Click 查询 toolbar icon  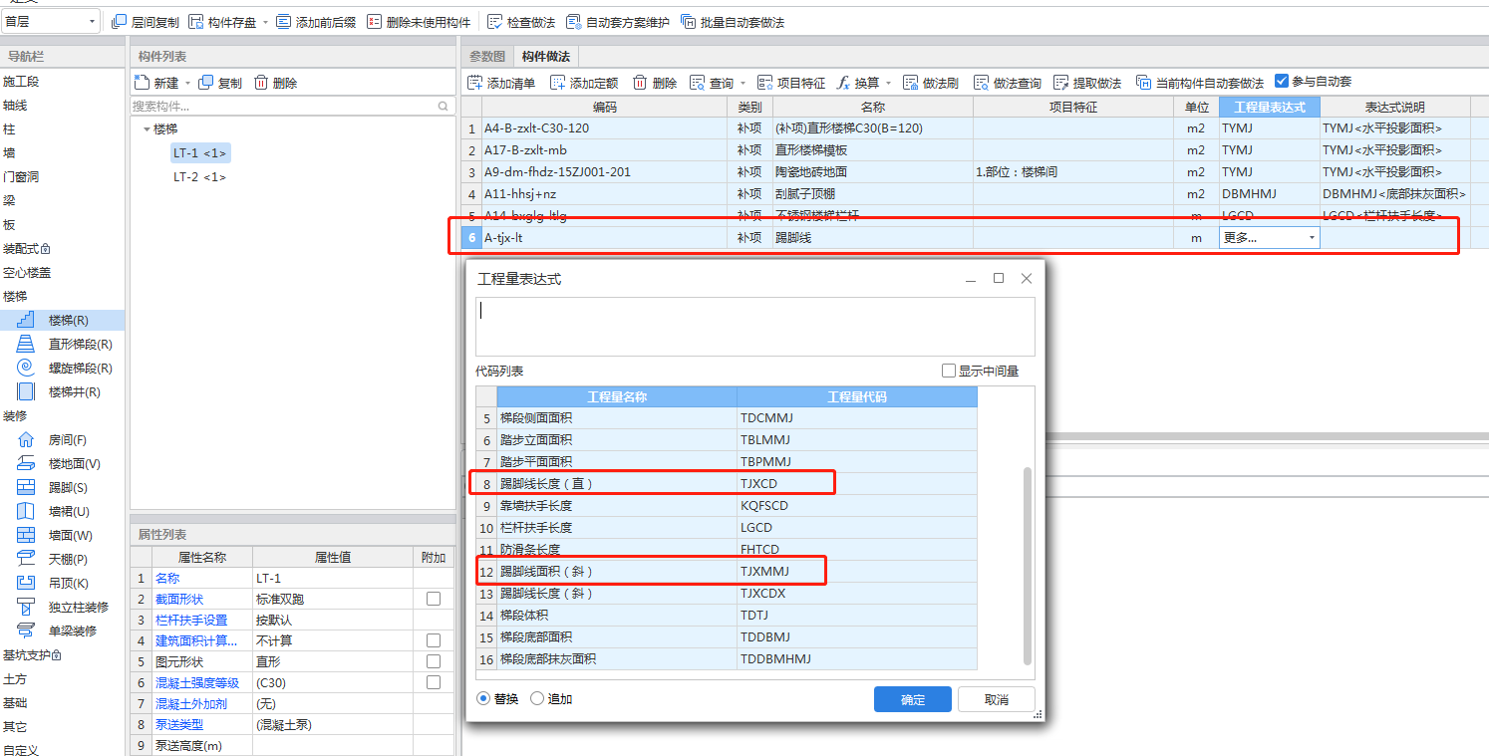click(698, 83)
